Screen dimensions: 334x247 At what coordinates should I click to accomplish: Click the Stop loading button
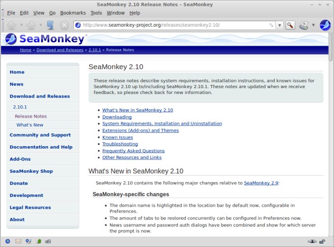click(64, 25)
